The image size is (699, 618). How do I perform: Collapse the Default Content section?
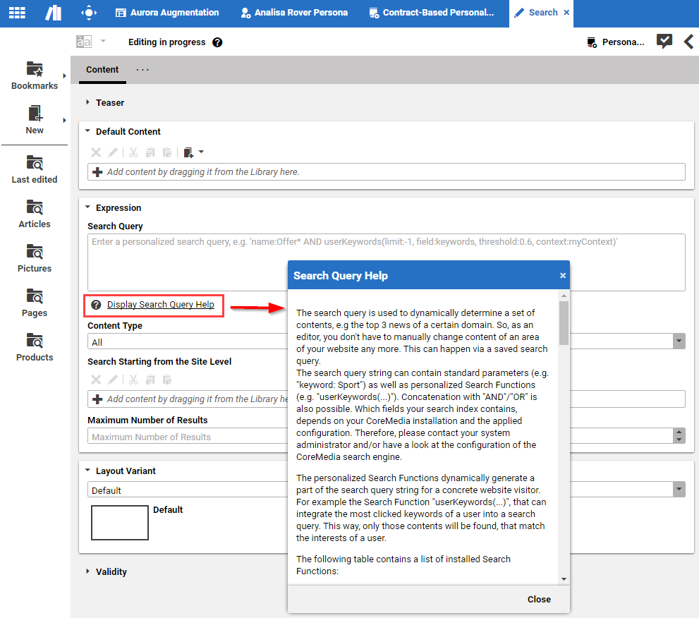coord(88,131)
